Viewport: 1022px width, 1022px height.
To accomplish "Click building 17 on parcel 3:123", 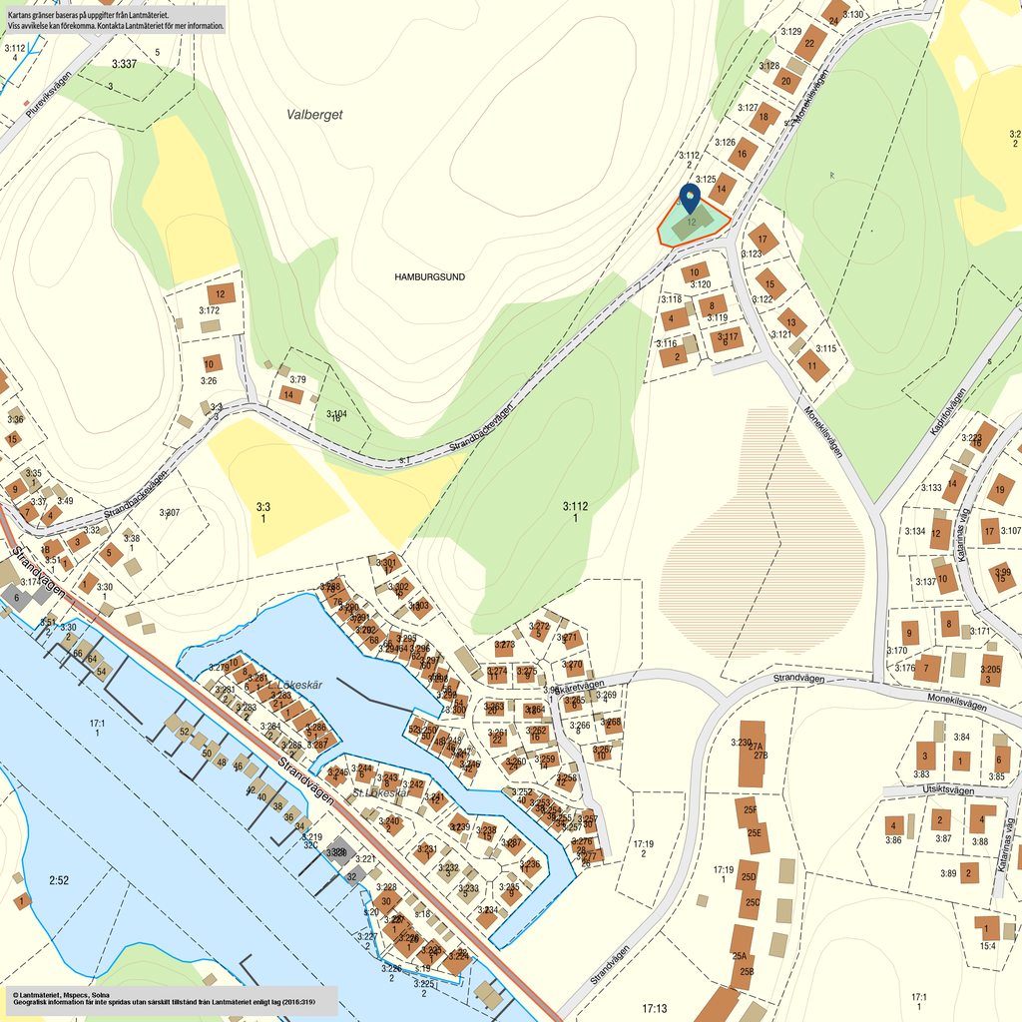I will pos(764,240).
